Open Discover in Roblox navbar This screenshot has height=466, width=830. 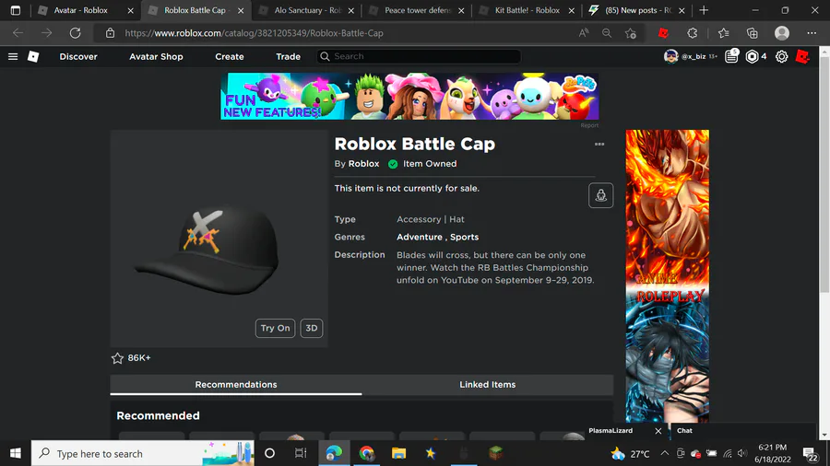[x=78, y=56]
